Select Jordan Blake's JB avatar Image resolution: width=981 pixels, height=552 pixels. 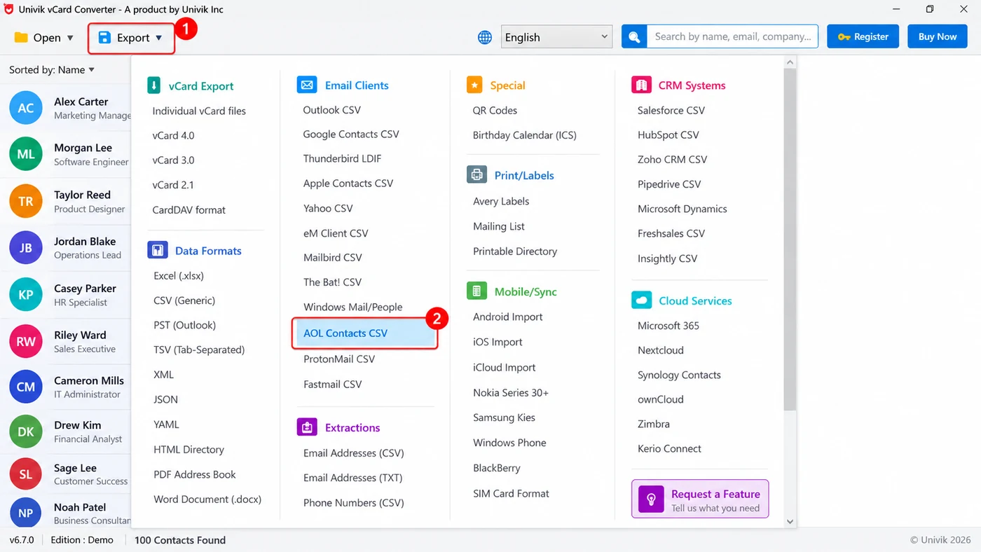[x=26, y=247]
